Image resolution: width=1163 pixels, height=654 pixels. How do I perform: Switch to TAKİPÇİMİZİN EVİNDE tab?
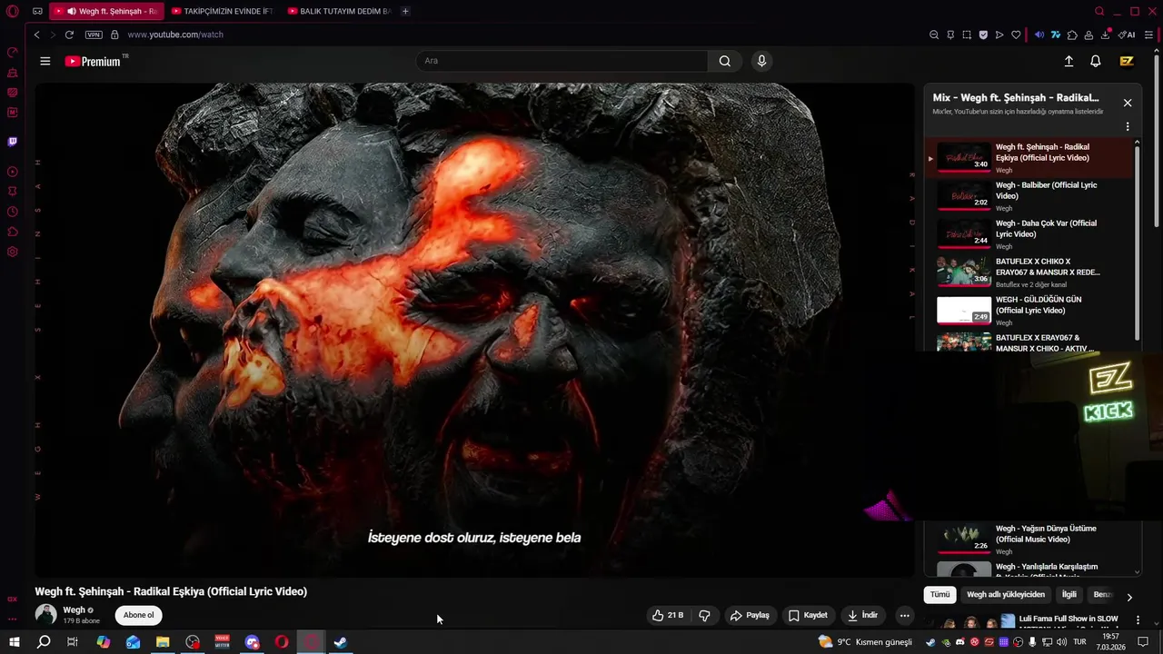tap(222, 12)
